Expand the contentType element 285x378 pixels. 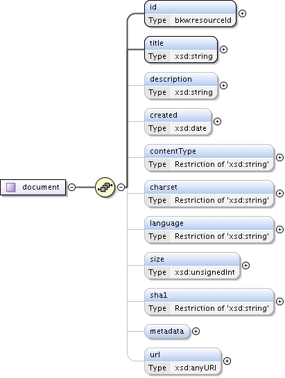click(x=279, y=157)
